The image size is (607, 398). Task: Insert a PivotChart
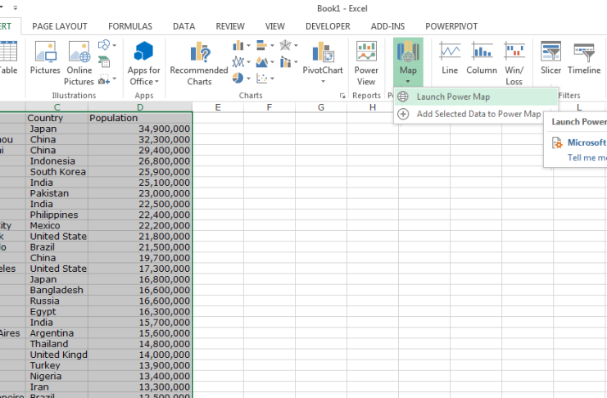tap(323, 57)
